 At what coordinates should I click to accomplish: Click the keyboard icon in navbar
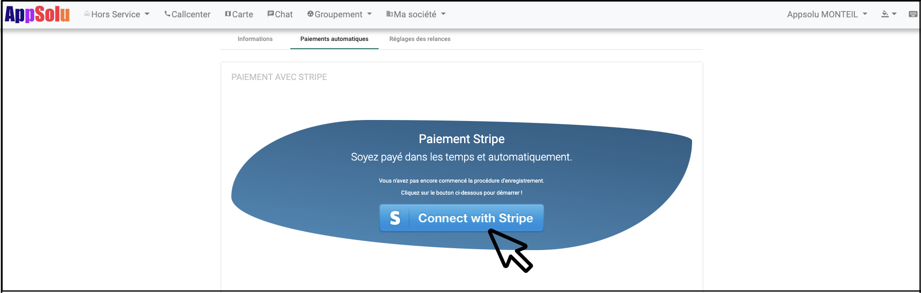(x=913, y=14)
